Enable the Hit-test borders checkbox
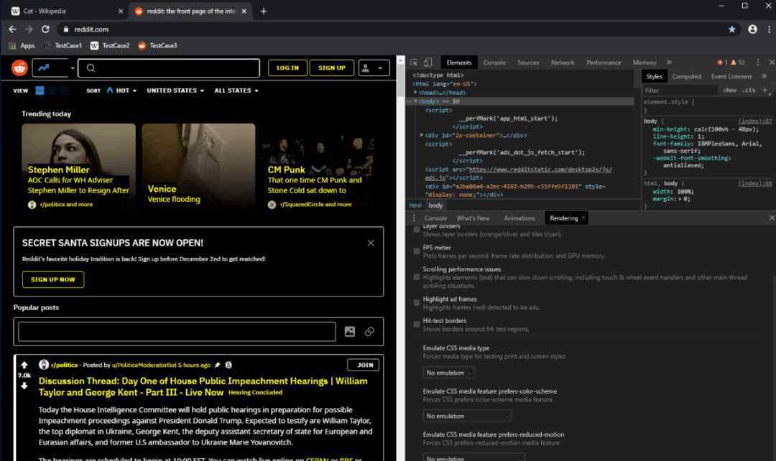Viewport: 776px width, 461px height. pyautogui.click(x=417, y=325)
